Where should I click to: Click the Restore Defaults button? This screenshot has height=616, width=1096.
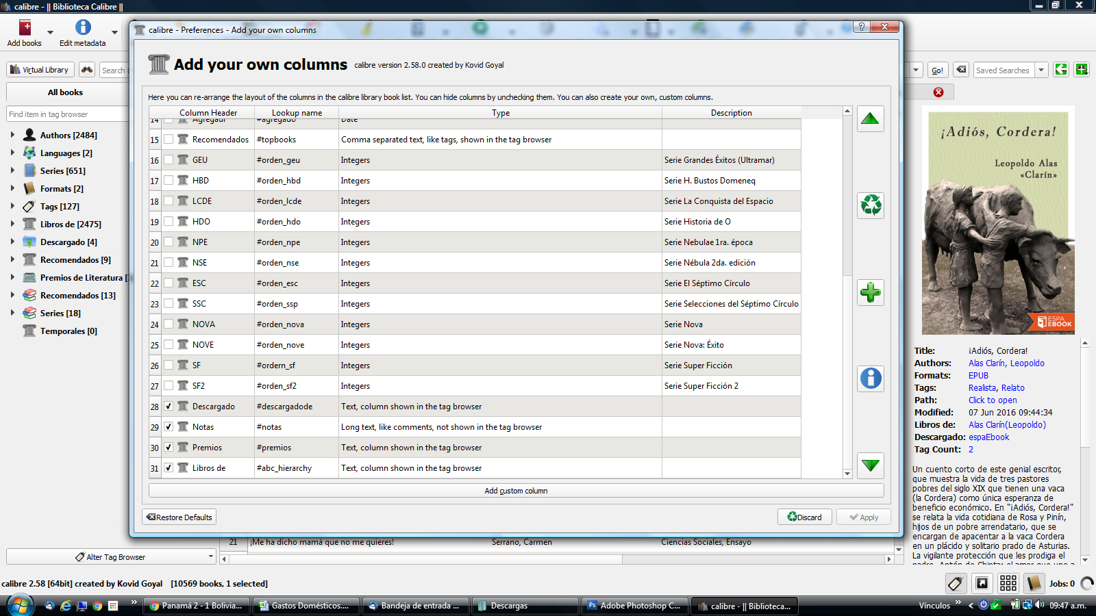[179, 517]
